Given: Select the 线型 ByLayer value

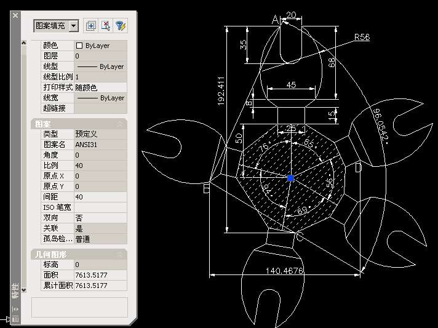Looking at the screenshot, I should point(100,66).
